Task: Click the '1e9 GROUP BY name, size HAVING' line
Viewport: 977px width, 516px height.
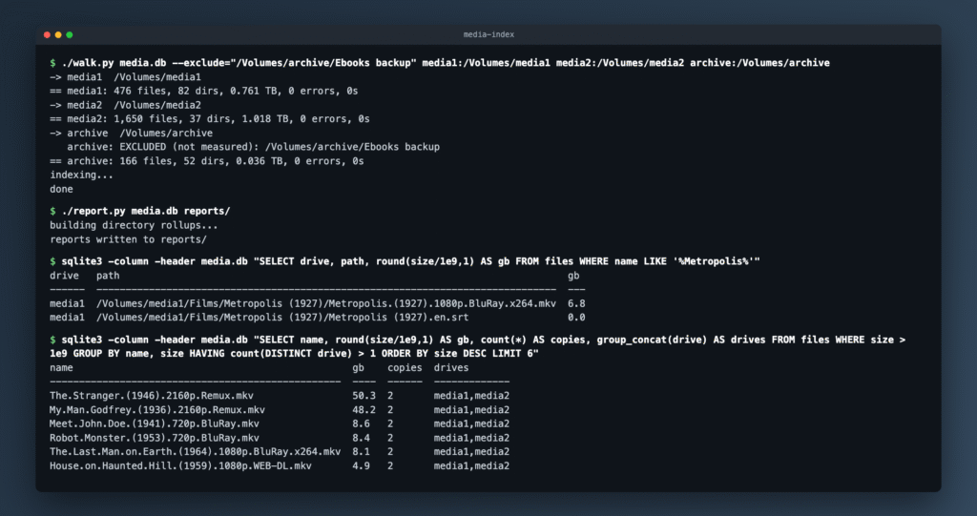Action: (294, 354)
